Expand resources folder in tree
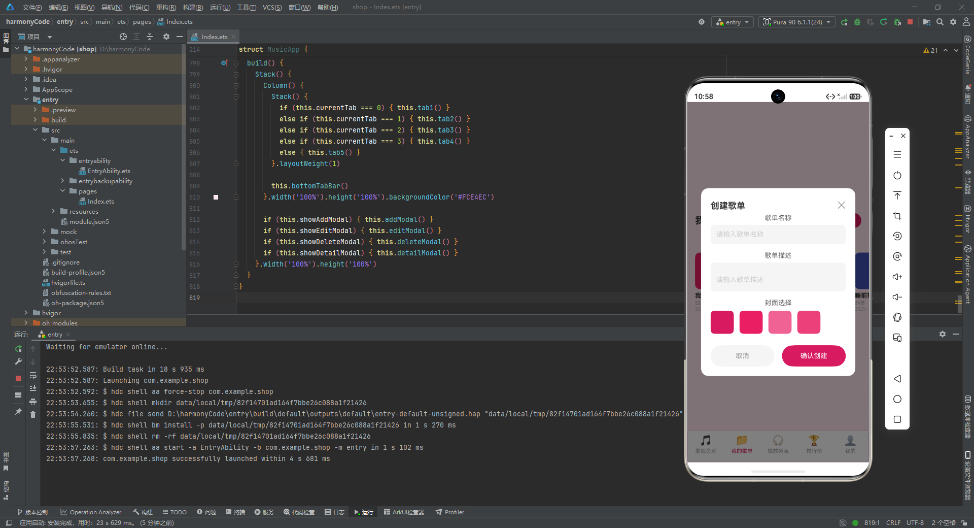 click(53, 211)
